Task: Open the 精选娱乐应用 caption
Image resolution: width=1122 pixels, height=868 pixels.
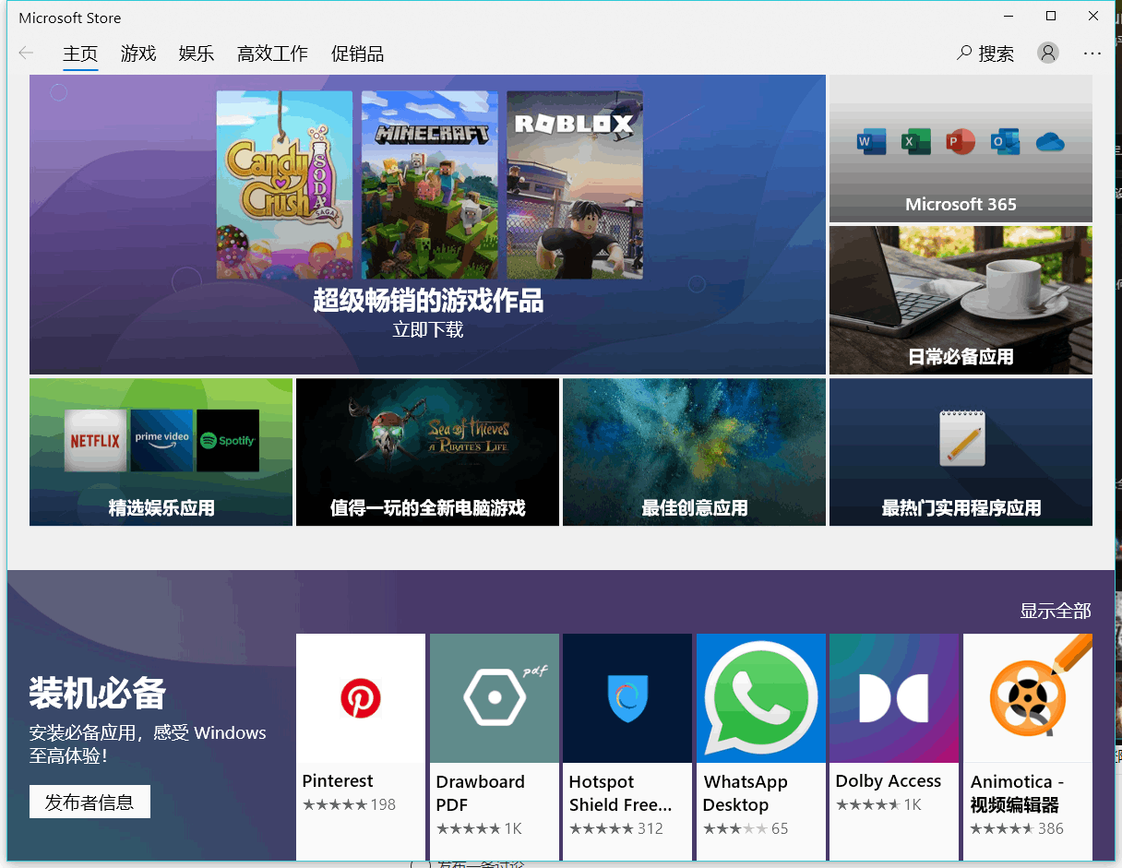Action: tap(161, 507)
